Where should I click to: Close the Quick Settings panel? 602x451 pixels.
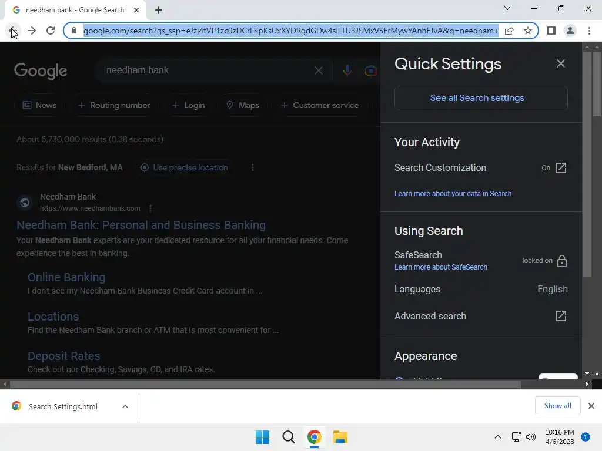click(x=561, y=63)
